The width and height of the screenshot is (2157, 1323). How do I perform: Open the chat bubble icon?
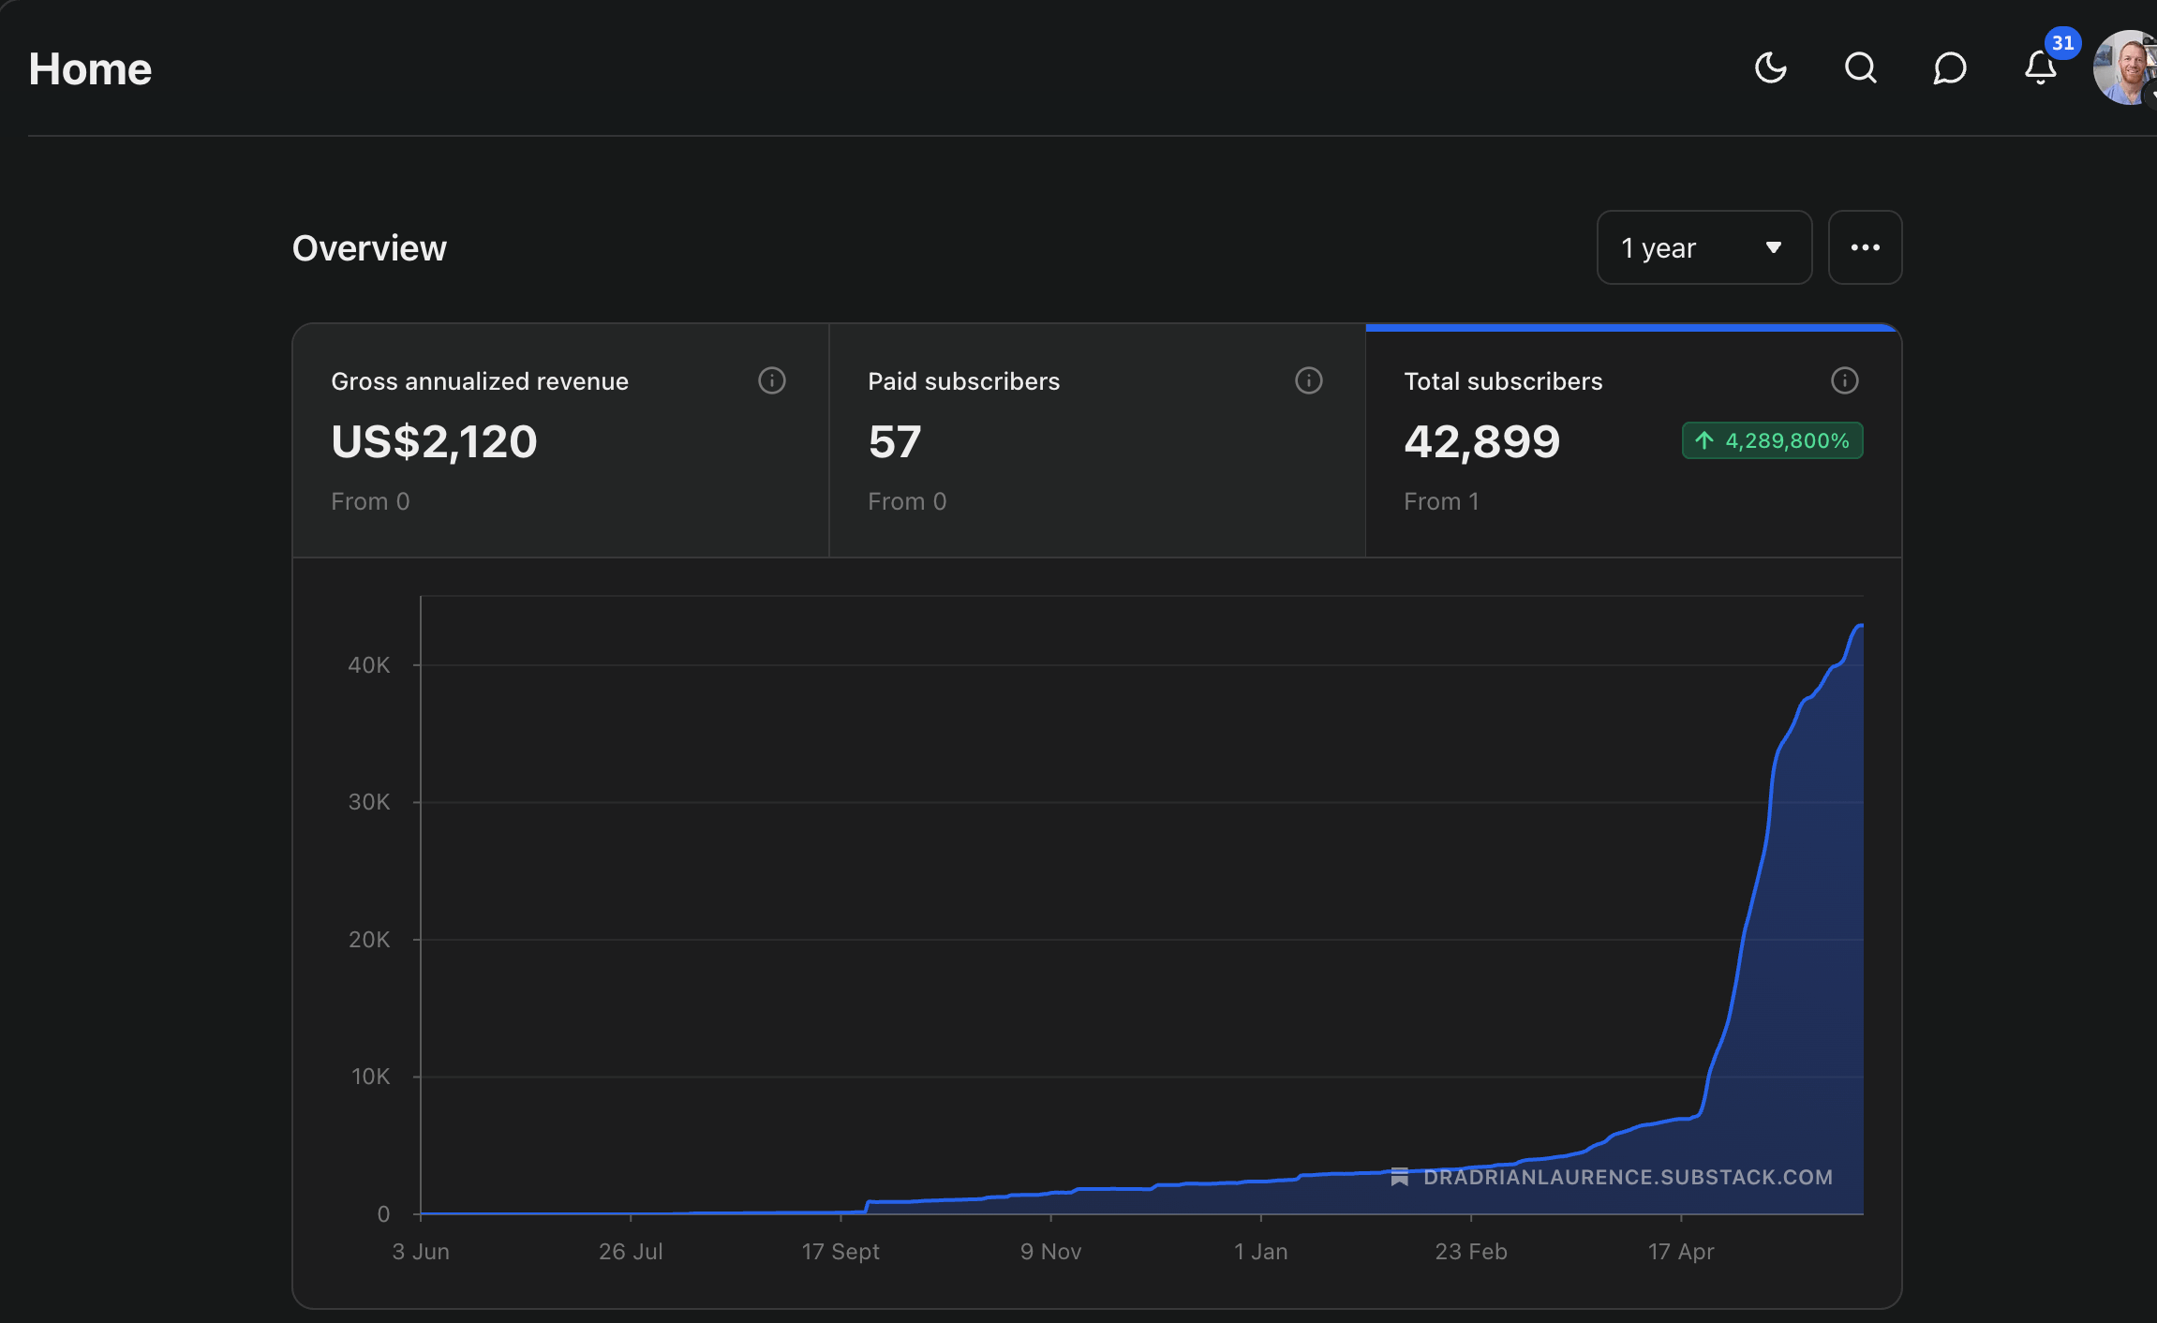point(1950,67)
